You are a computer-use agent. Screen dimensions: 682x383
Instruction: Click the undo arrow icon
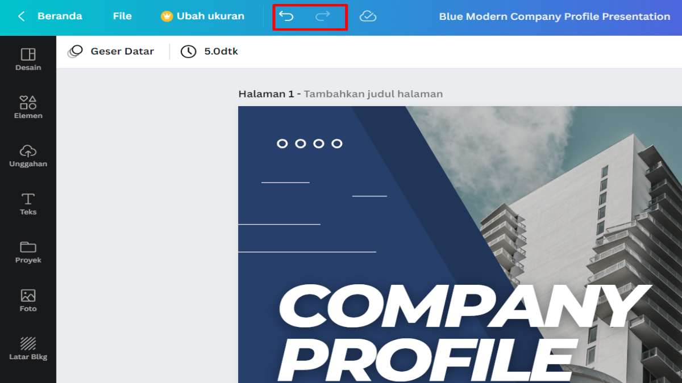pos(286,16)
